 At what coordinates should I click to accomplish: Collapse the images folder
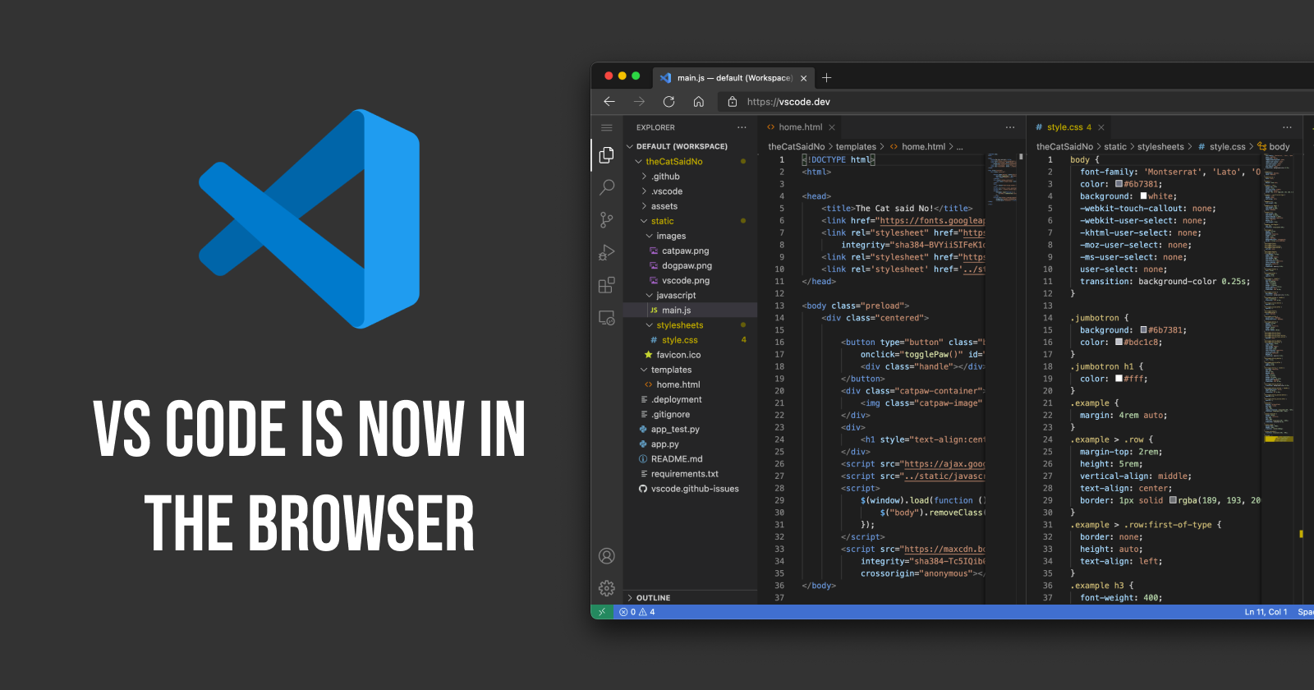pos(650,236)
